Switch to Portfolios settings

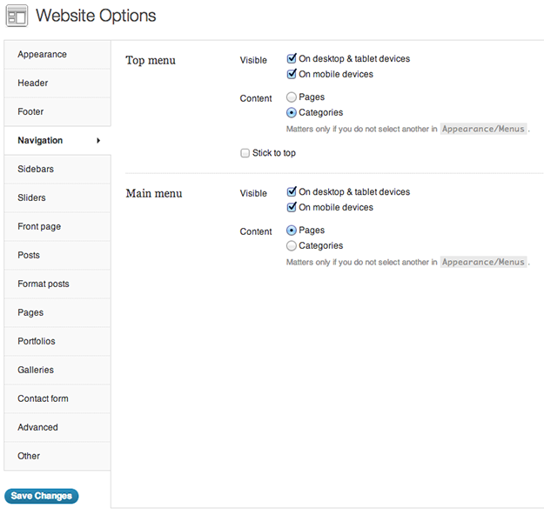pos(37,342)
